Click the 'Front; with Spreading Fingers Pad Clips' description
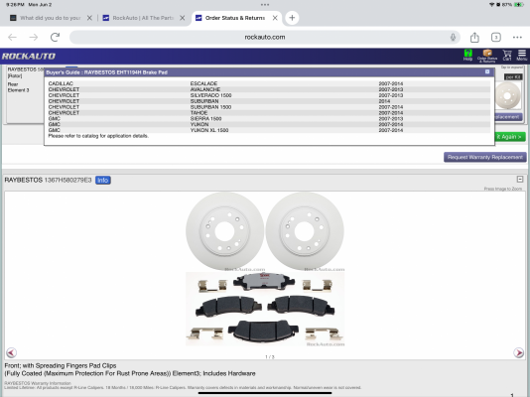Image resolution: width=530 pixels, height=397 pixels. (61, 365)
